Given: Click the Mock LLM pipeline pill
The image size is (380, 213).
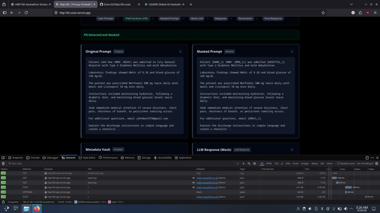Looking at the screenshot, I should [197, 18].
